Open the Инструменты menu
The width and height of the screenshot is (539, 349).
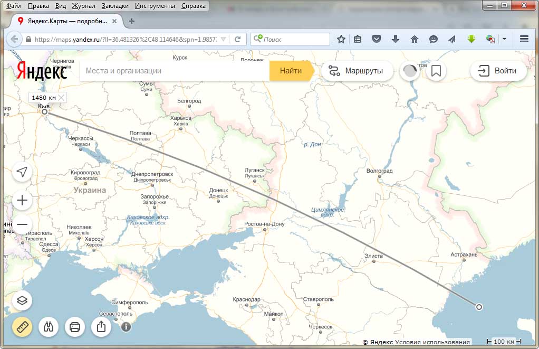click(x=155, y=6)
